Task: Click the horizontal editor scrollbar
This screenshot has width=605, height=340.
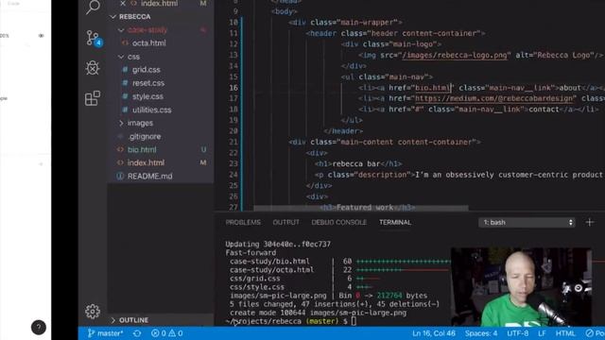Action: click(361, 208)
